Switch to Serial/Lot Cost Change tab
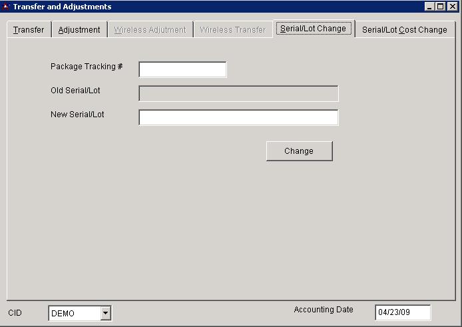 coord(404,30)
